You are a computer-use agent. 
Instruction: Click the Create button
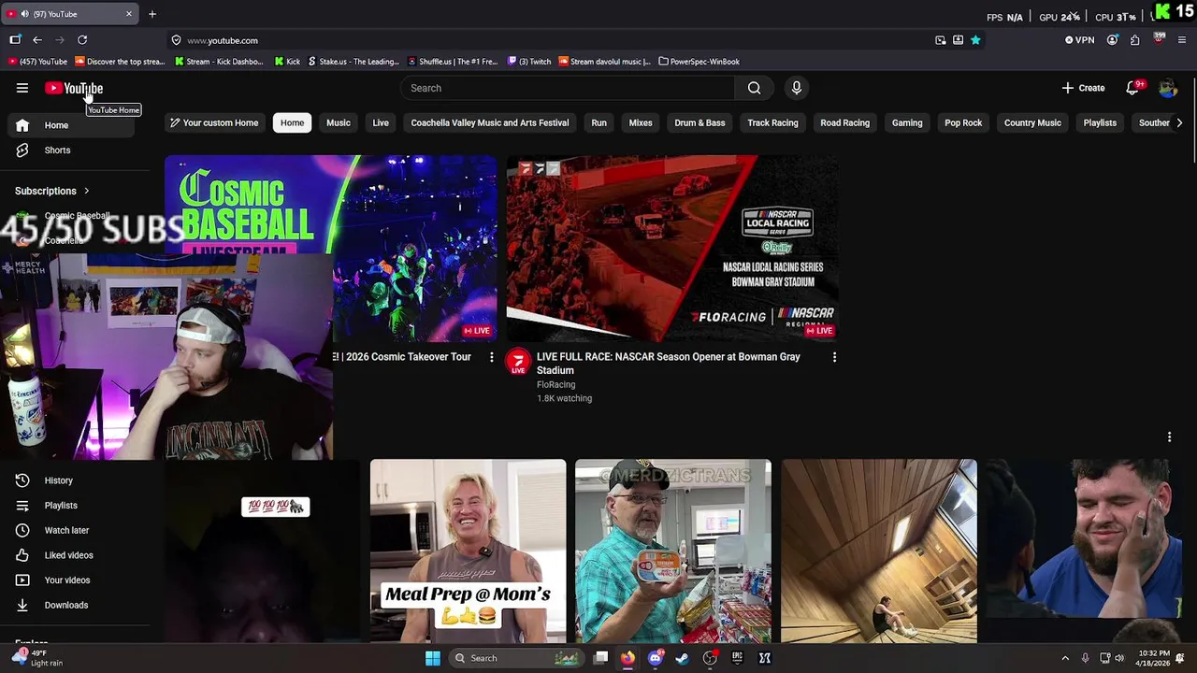pyautogui.click(x=1083, y=88)
